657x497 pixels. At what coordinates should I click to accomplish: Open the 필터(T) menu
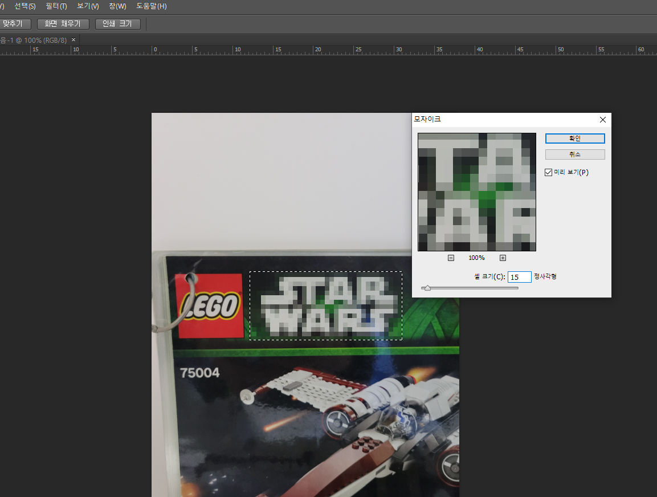pos(56,6)
